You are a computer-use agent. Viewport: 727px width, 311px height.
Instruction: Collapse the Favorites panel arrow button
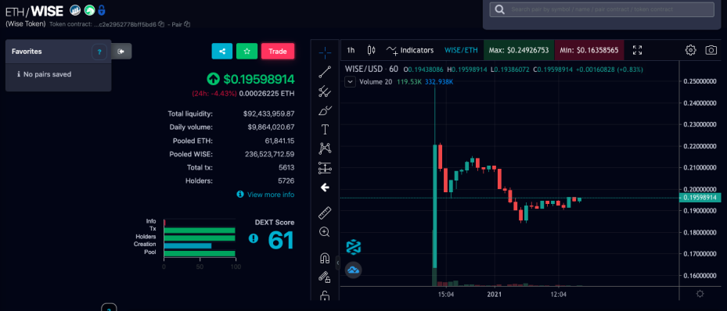(x=121, y=52)
